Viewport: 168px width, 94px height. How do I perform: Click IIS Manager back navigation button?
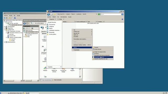coord(24,23)
